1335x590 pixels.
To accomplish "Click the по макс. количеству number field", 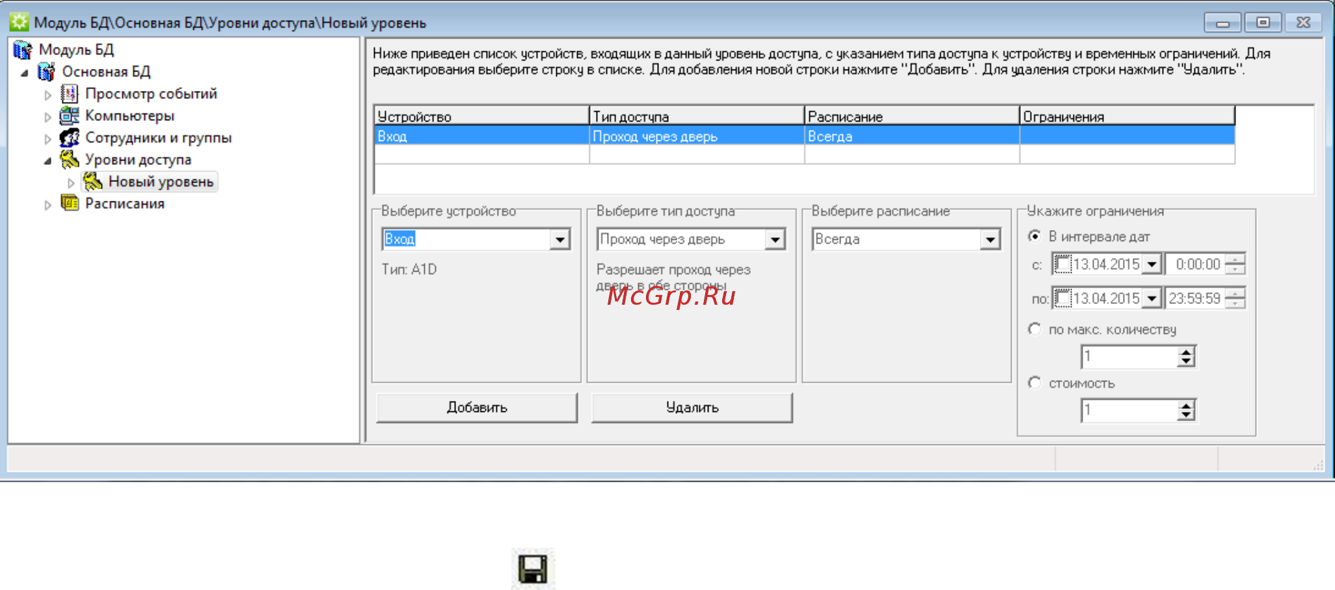I will 1129,357.
